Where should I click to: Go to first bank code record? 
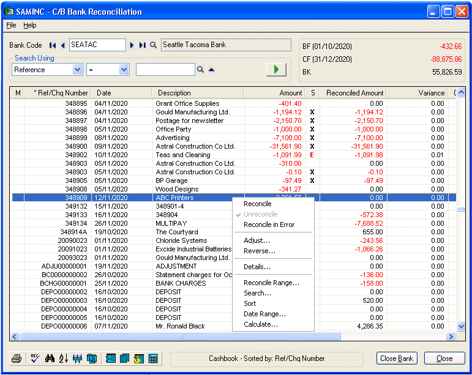click(x=53, y=45)
